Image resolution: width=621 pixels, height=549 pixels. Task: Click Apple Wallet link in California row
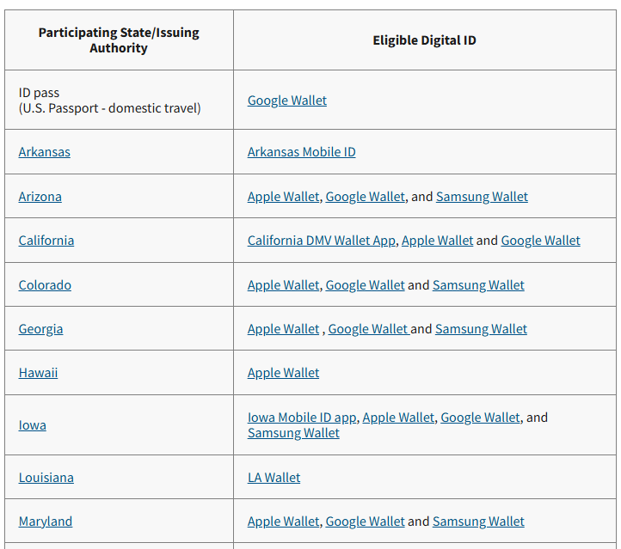(x=437, y=241)
